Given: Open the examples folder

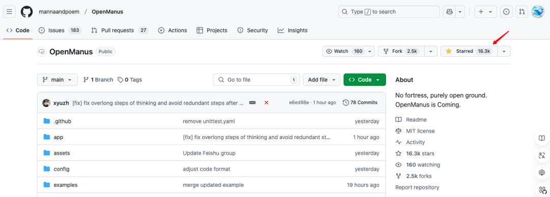Looking at the screenshot, I should (x=66, y=185).
